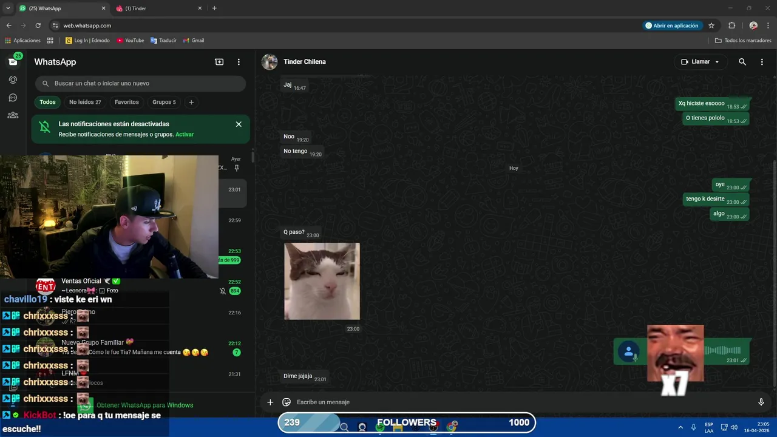The width and height of the screenshot is (777, 437).
Task: Click the taskbar microphone icon
Action: click(693, 427)
